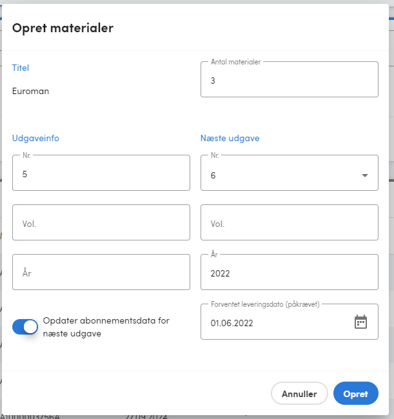Select the Euroman title text

[30, 91]
